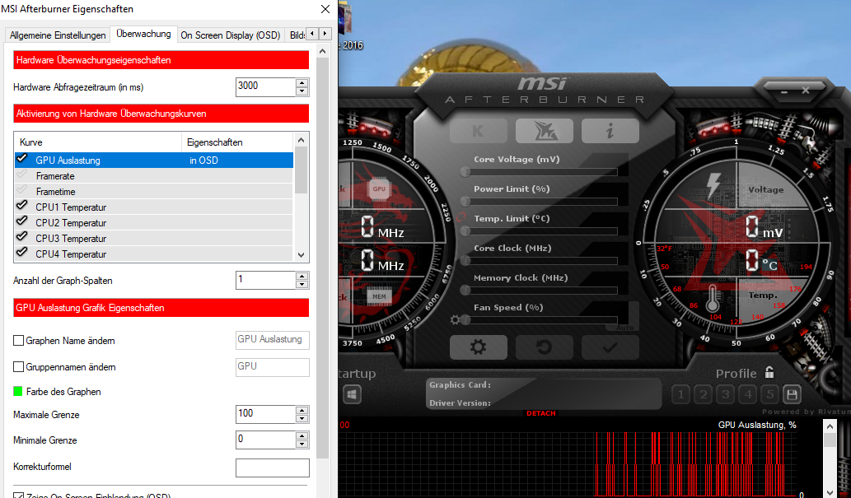
Task: Decrease Maximale Grenze value
Action: click(x=302, y=419)
